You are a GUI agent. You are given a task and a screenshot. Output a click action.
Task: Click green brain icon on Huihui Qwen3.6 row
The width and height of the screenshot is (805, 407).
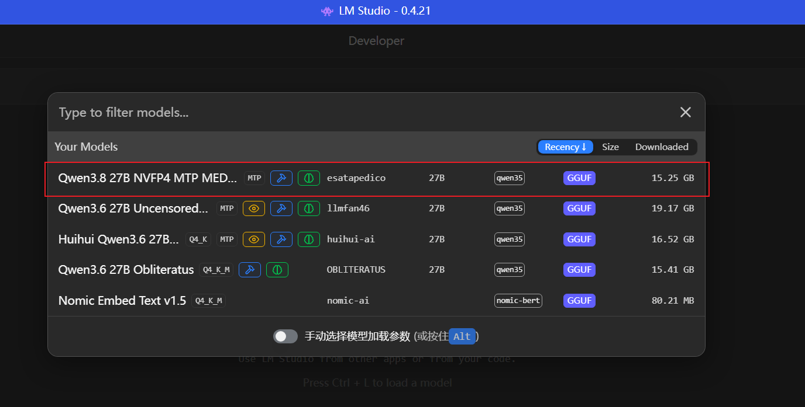coord(309,239)
